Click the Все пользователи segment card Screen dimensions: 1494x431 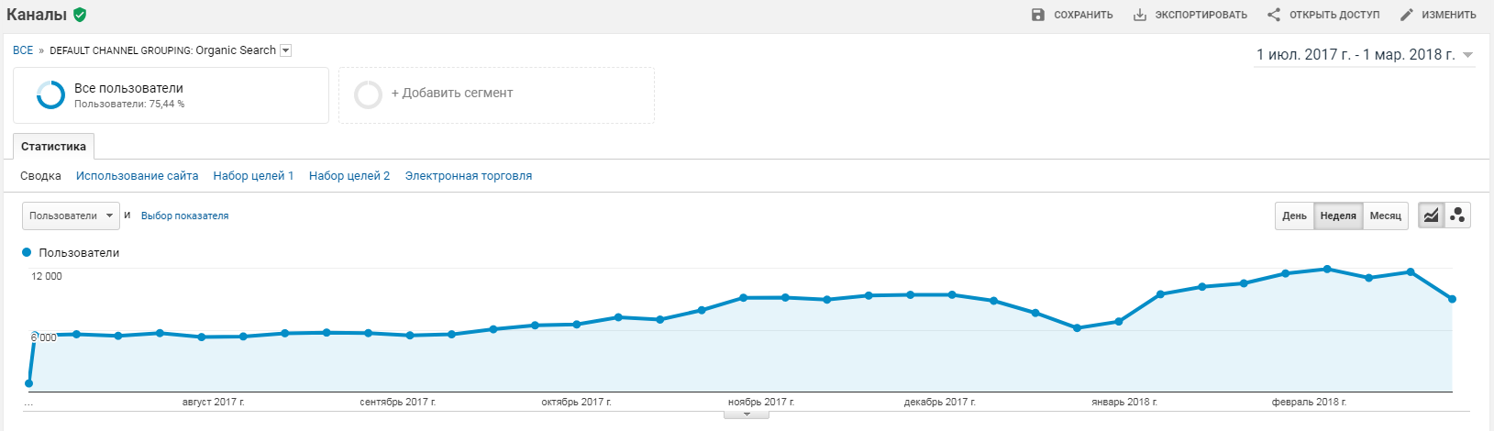tap(171, 94)
